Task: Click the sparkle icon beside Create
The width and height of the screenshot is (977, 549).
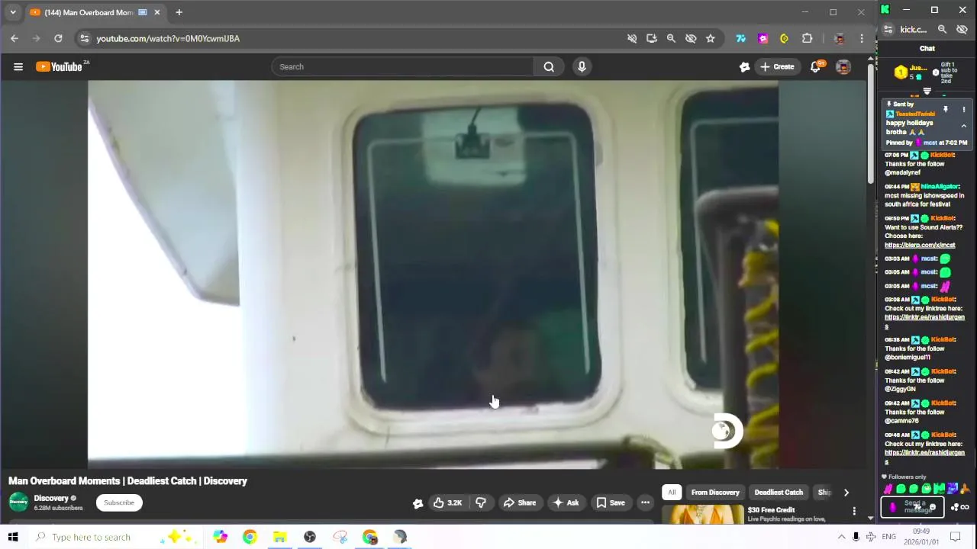Action: coord(744,67)
